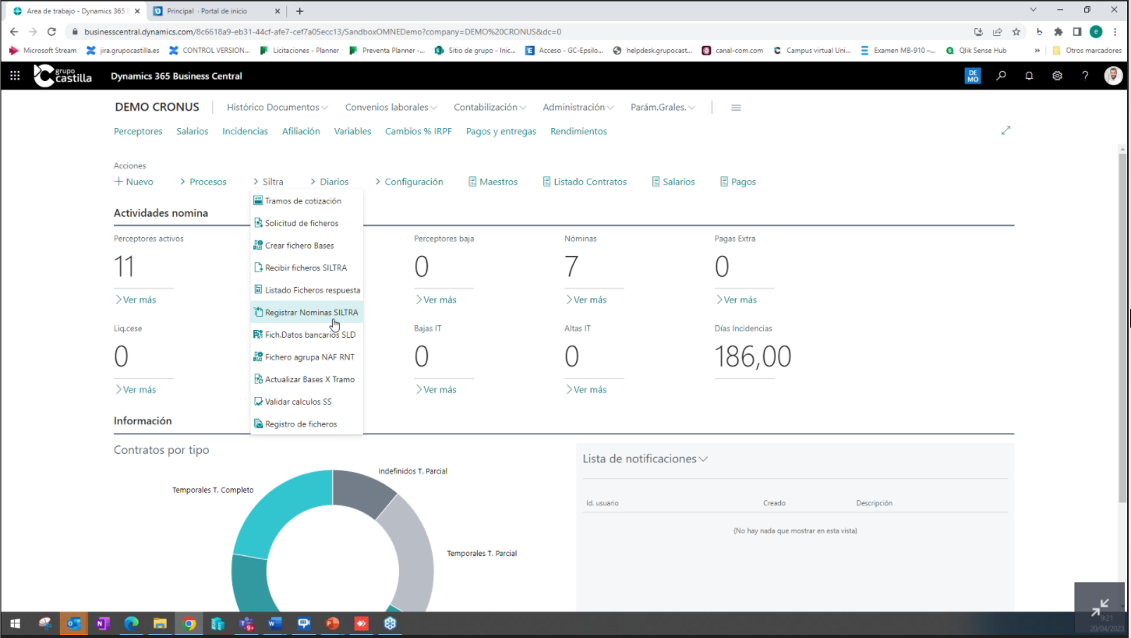Click the expand page arrows icon

click(1006, 131)
